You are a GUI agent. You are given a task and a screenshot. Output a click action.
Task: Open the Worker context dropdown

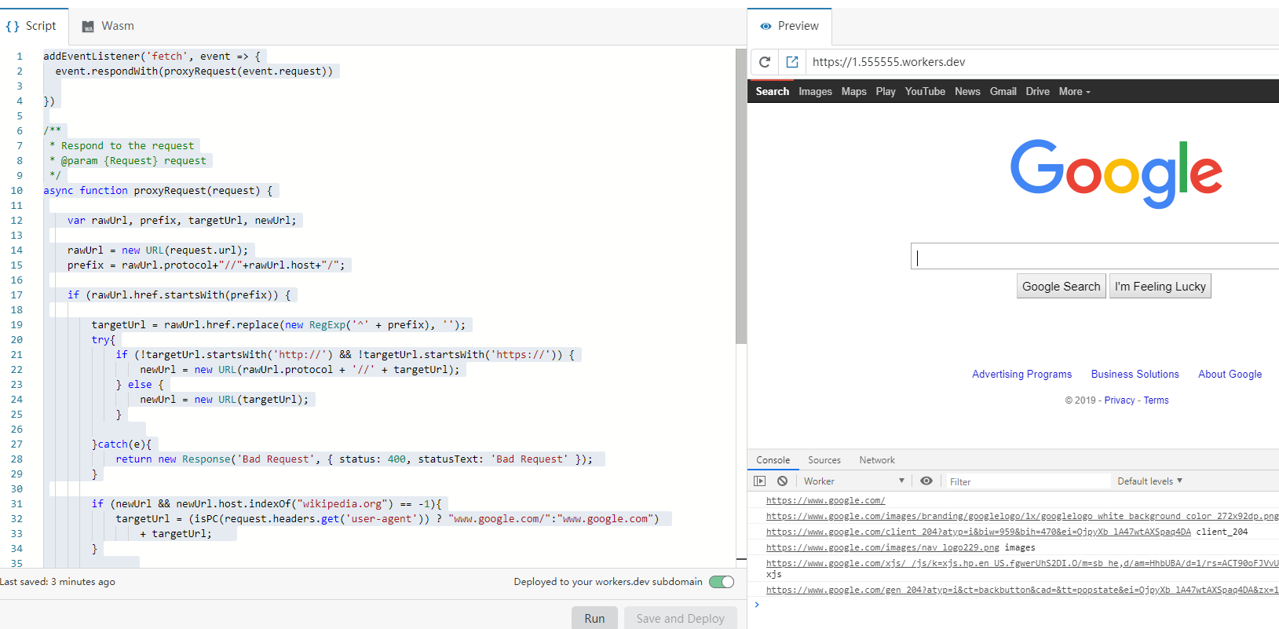[853, 481]
